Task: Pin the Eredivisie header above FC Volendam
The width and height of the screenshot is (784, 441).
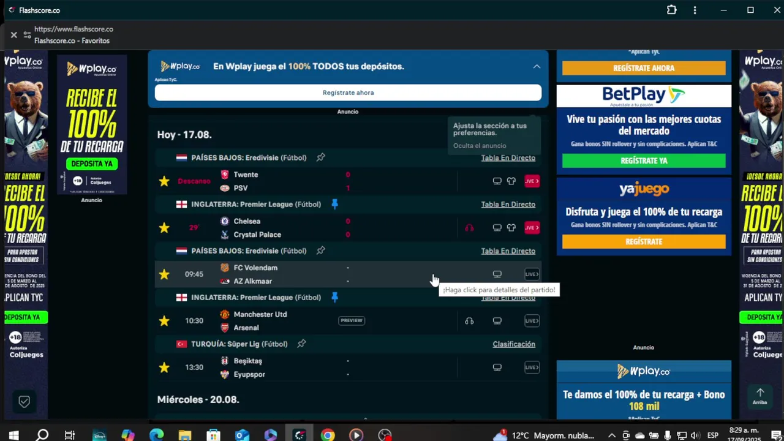Action: point(320,251)
